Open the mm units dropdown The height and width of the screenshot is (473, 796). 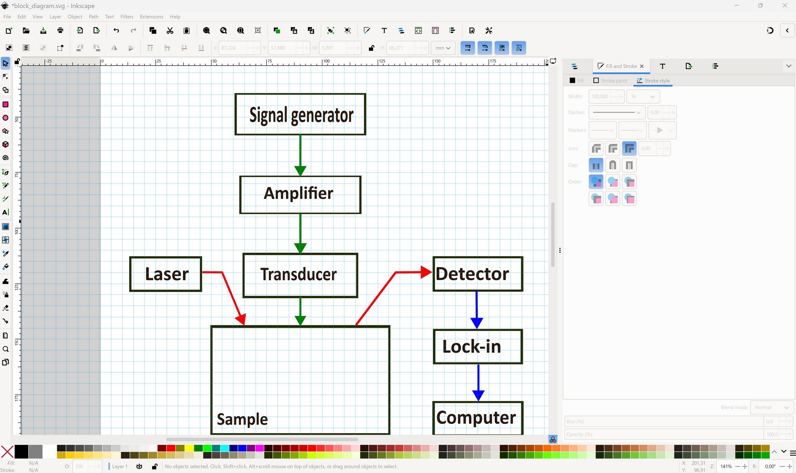(443, 48)
